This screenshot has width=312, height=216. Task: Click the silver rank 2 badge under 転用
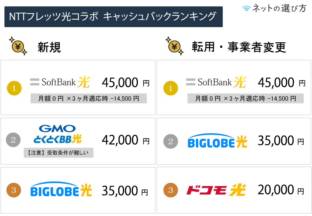click(171, 141)
